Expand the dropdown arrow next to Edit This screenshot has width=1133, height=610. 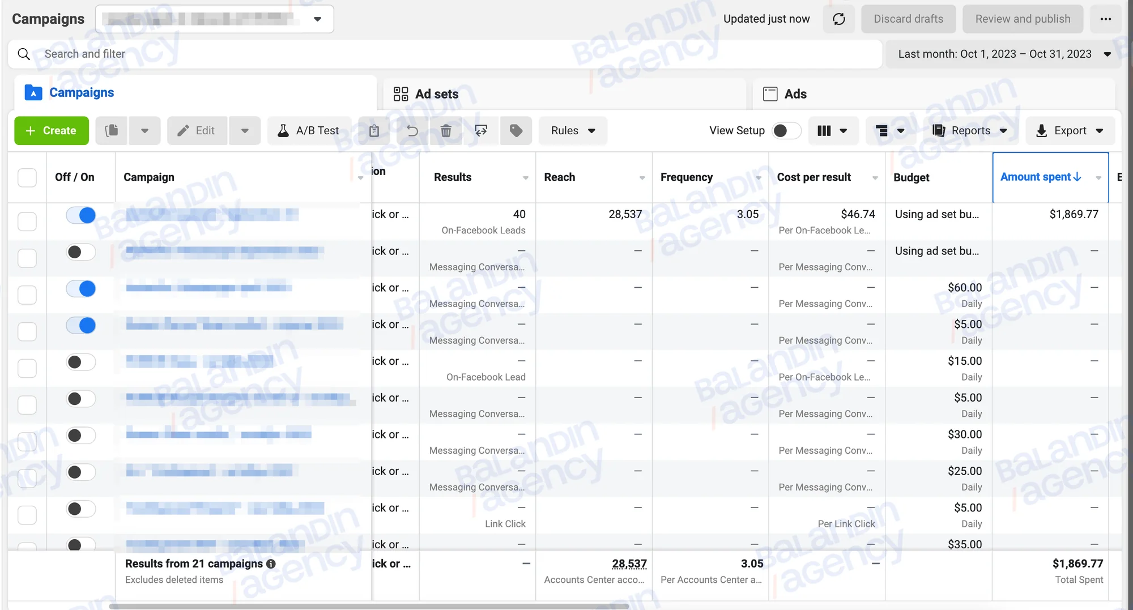pos(245,131)
